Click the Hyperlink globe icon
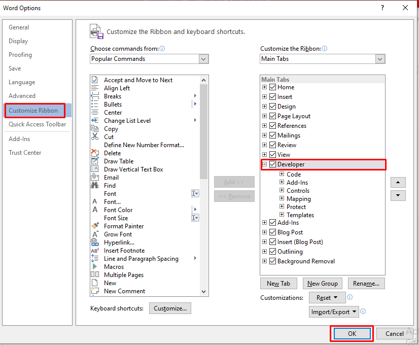This screenshot has height=345, width=419. pos(95,243)
